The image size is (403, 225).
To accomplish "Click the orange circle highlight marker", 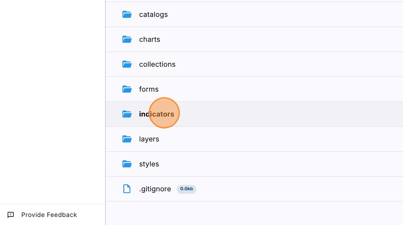I will pyautogui.click(x=164, y=113).
